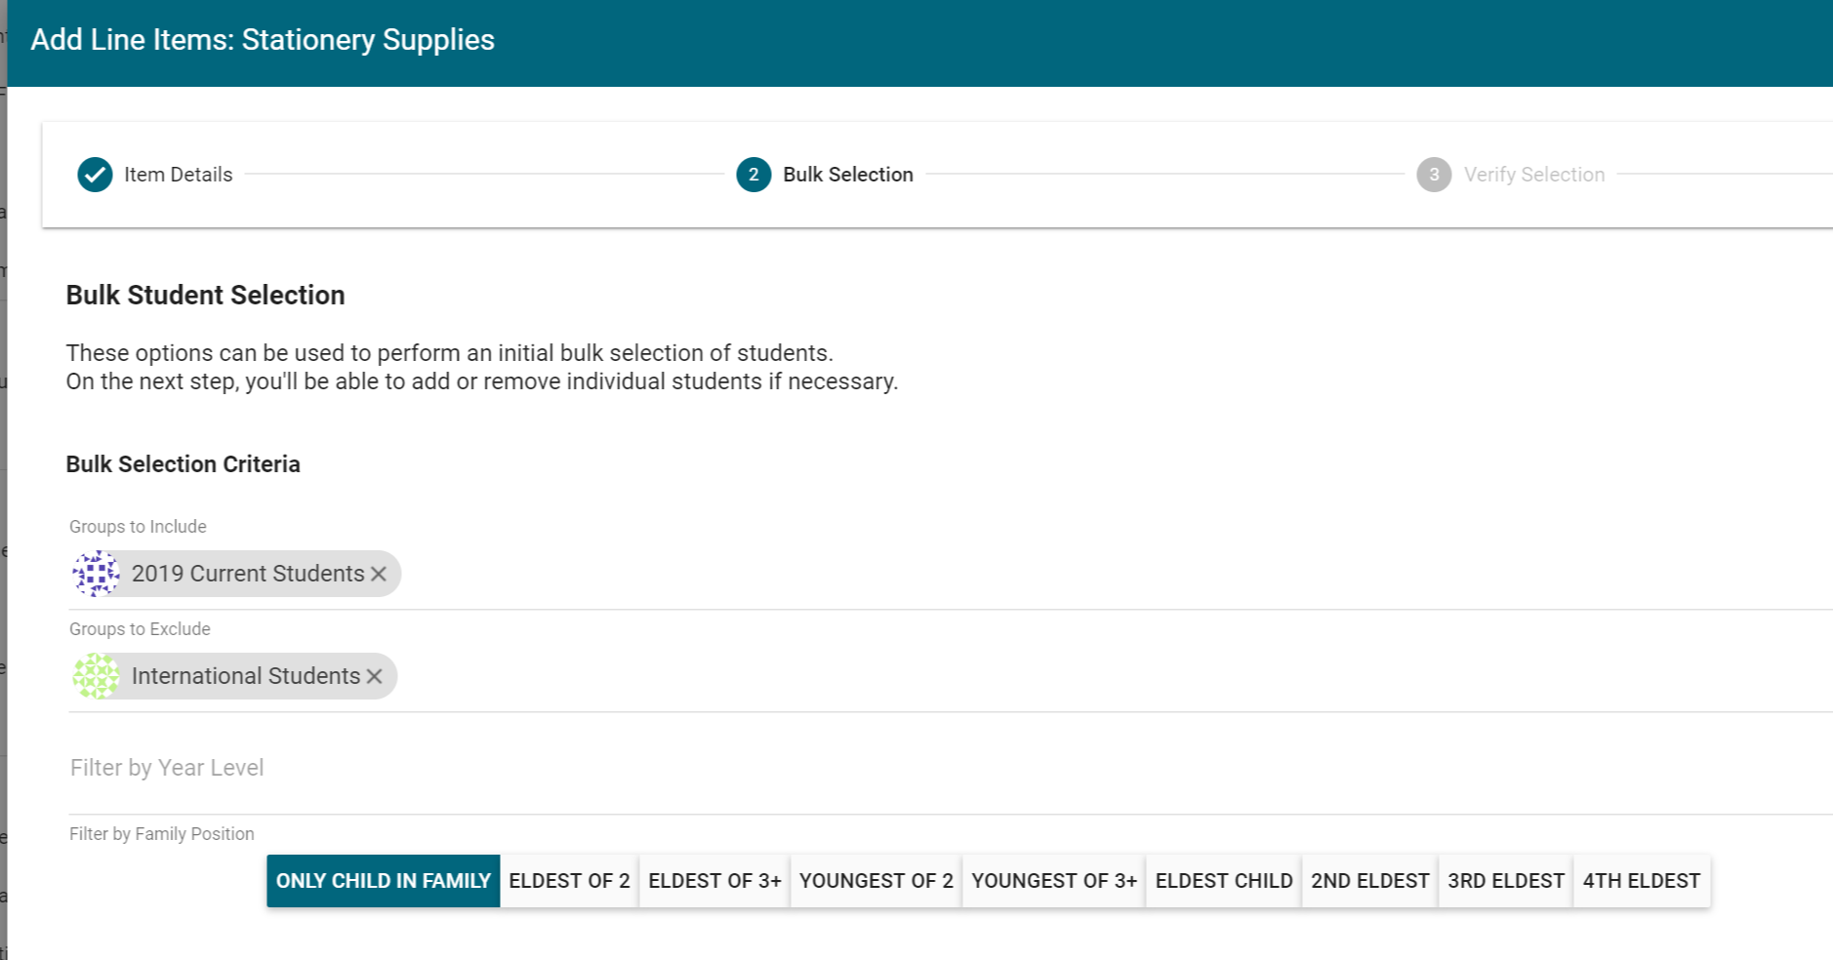The image size is (1833, 960).
Task: Click the Verify Selection step 3 circle
Action: coord(1433,175)
